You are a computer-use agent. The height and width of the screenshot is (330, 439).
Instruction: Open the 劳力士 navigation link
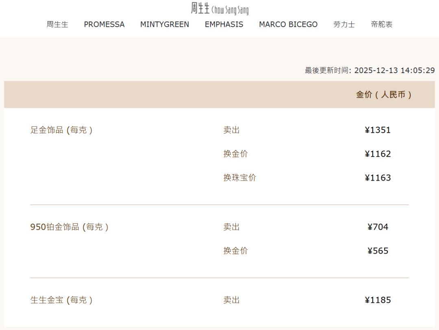344,24
